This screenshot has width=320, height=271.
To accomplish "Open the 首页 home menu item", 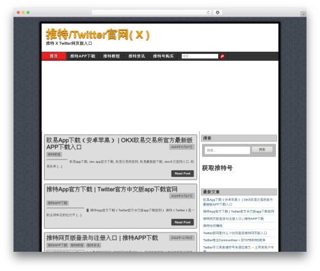I will pos(54,56).
